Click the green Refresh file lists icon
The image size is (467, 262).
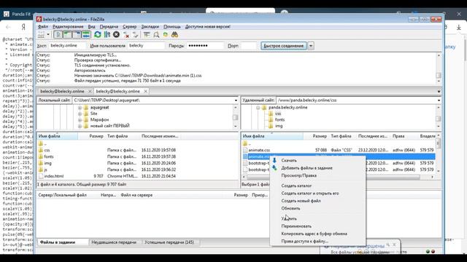[97, 35]
